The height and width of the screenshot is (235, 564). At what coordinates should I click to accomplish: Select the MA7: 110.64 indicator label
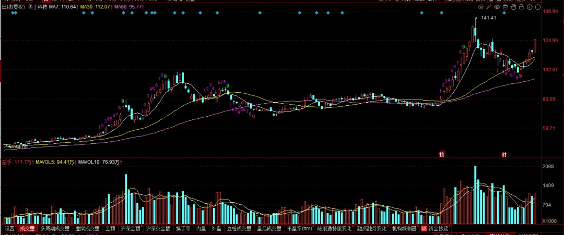point(63,7)
